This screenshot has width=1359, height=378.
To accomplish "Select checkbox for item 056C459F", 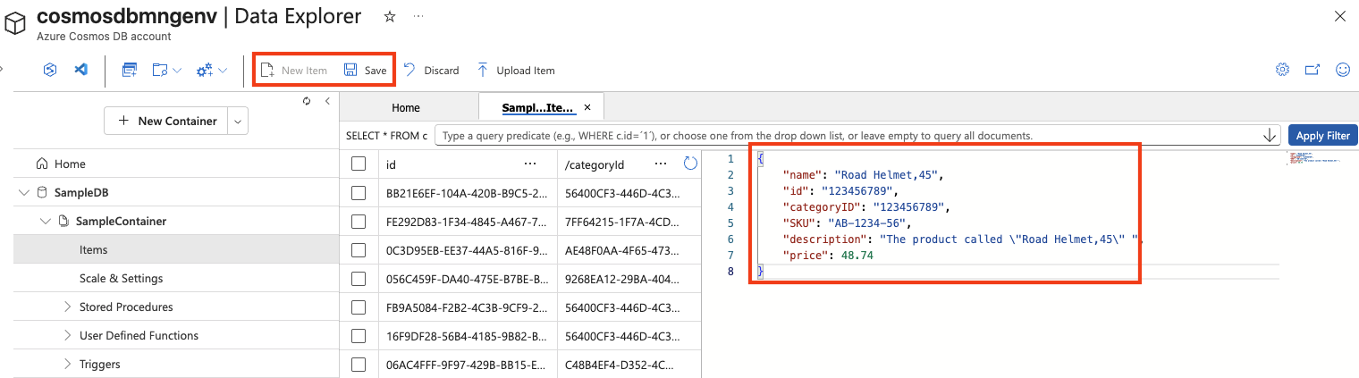I will pyautogui.click(x=359, y=279).
